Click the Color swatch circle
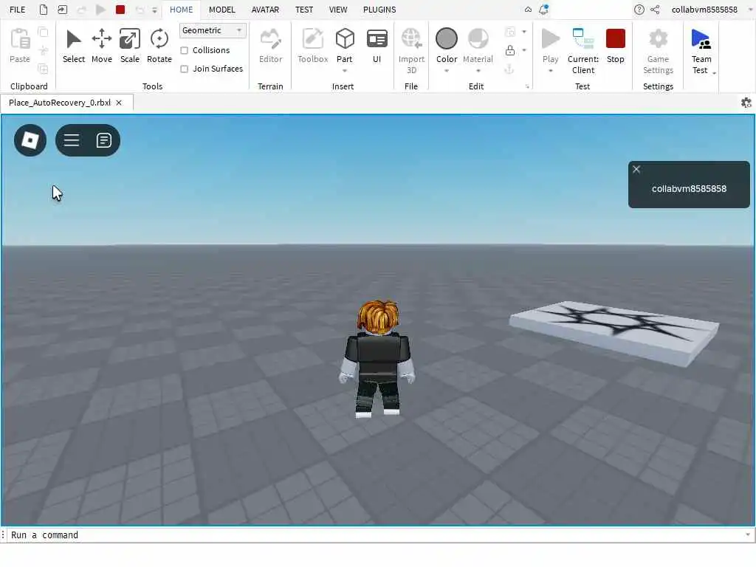 pyautogui.click(x=447, y=38)
